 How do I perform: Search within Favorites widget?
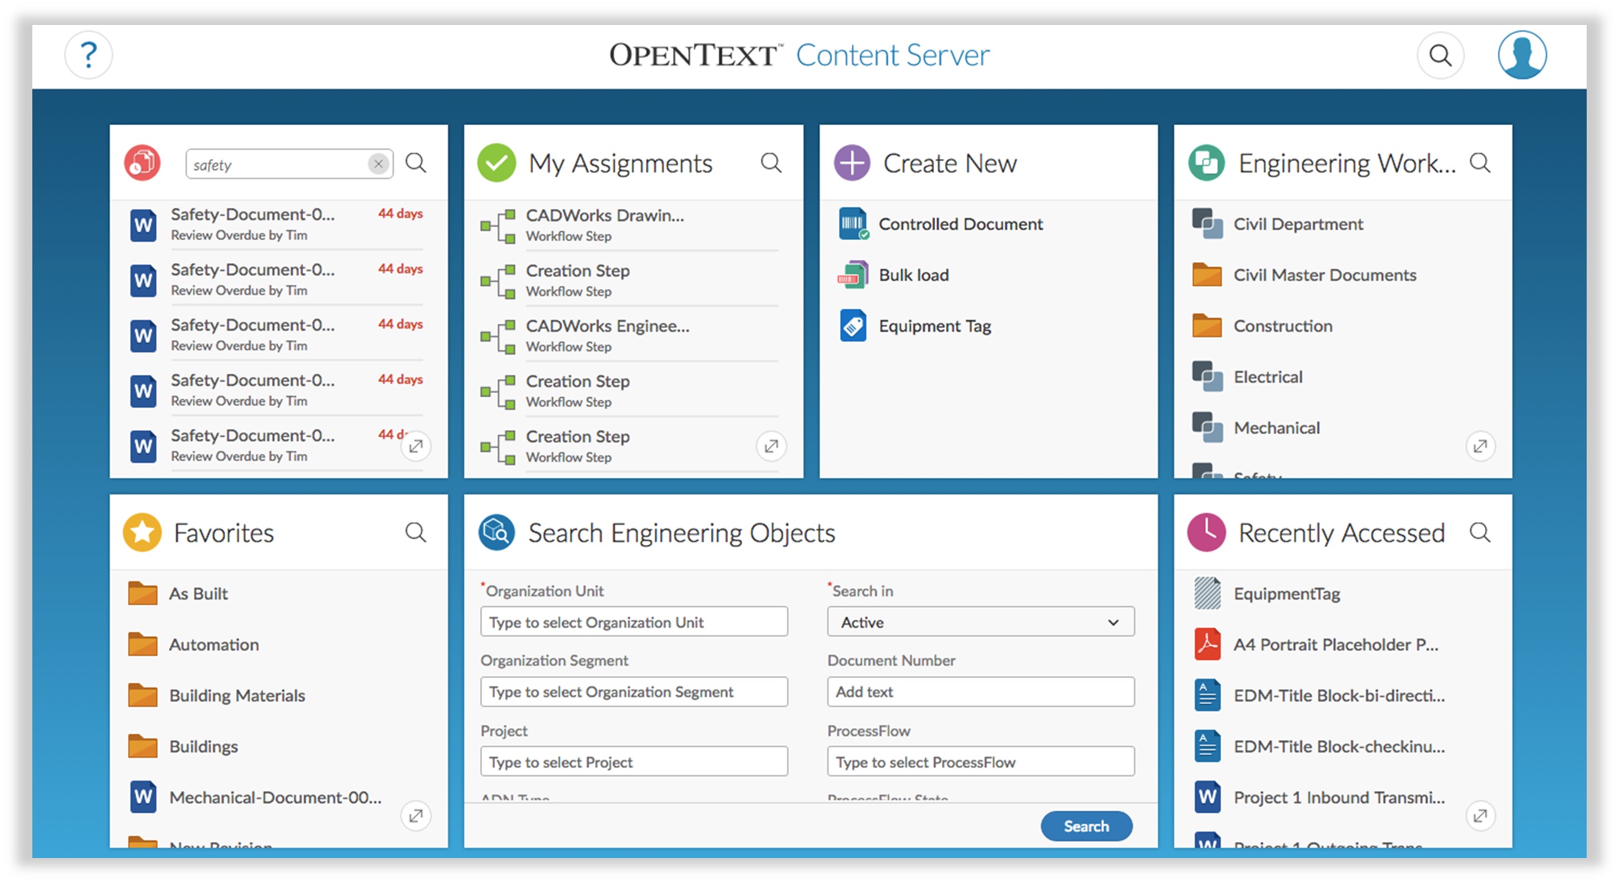coord(416,533)
